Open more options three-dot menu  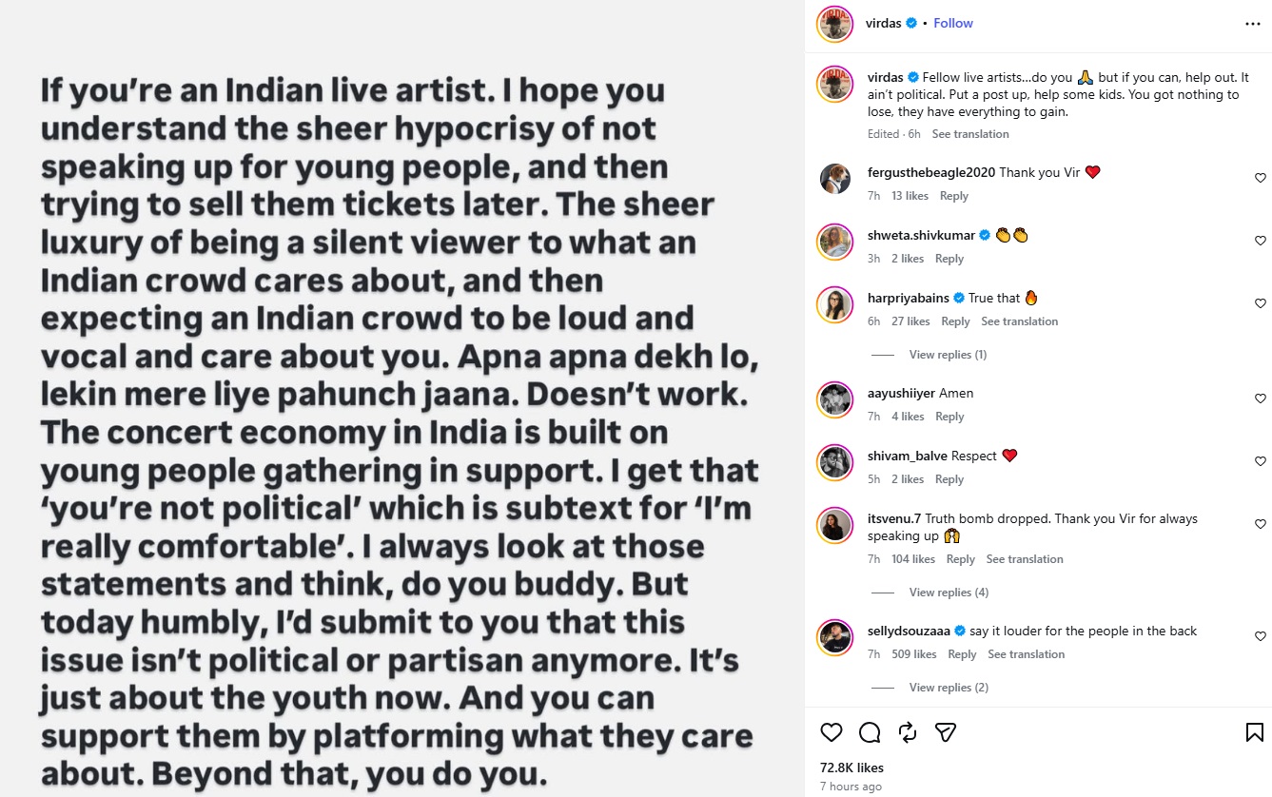coord(1253,24)
